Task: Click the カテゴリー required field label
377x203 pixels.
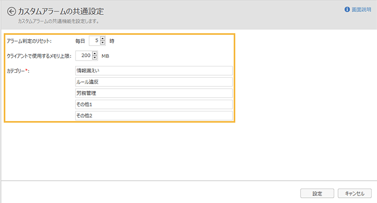Action: (x=18, y=71)
